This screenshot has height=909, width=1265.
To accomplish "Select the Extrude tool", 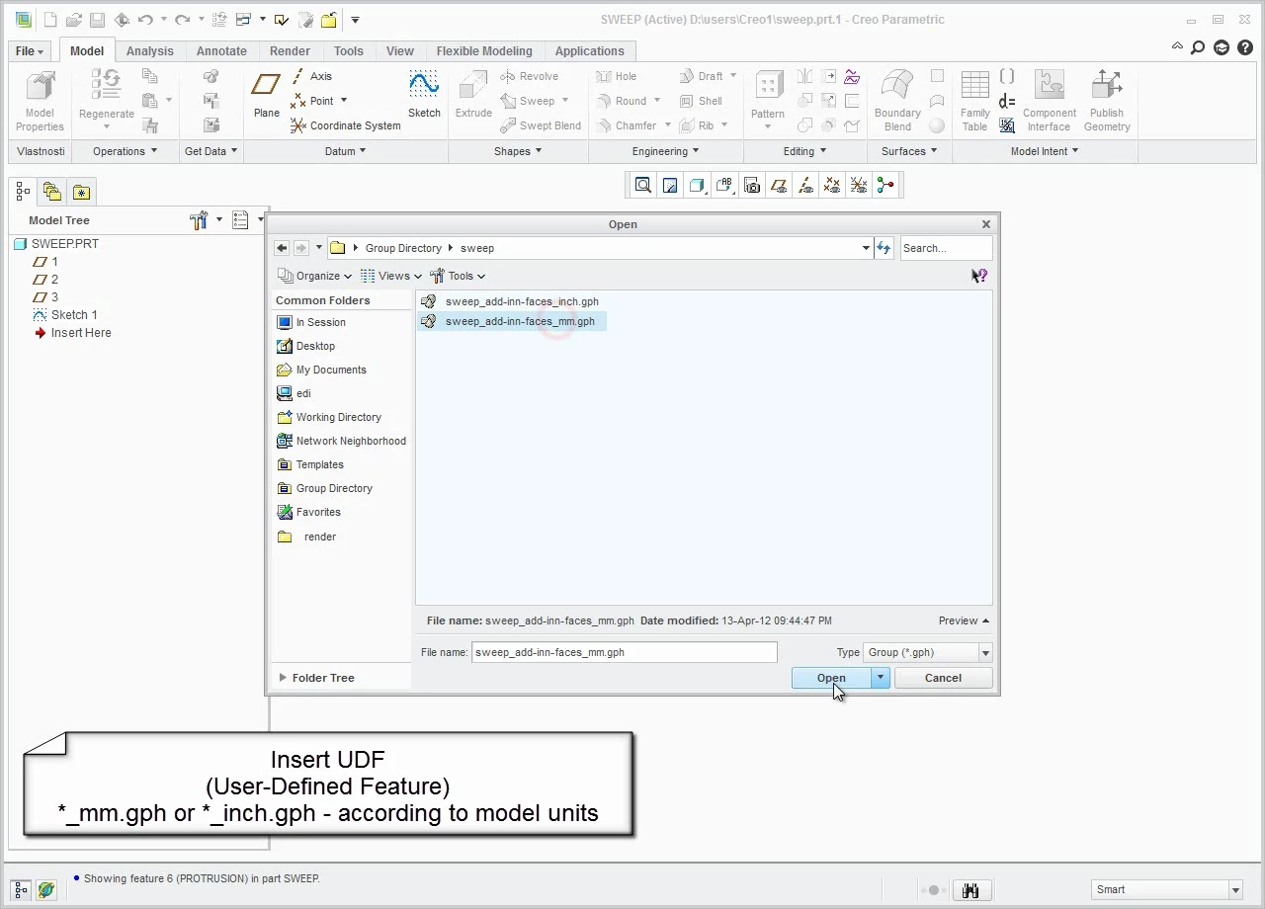I will (473, 94).
